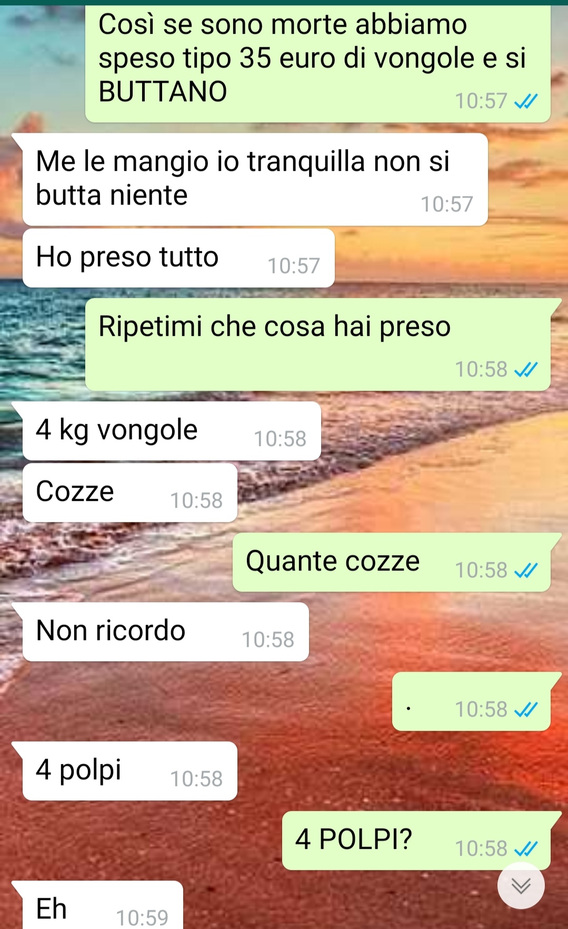Select the sent message about 35 euro di vongole
The image size is (568, 929).
coord(318,64)
